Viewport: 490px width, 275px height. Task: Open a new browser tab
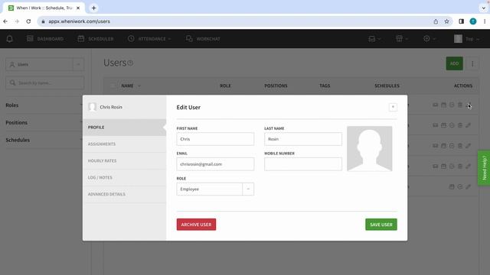coord(93,8)
